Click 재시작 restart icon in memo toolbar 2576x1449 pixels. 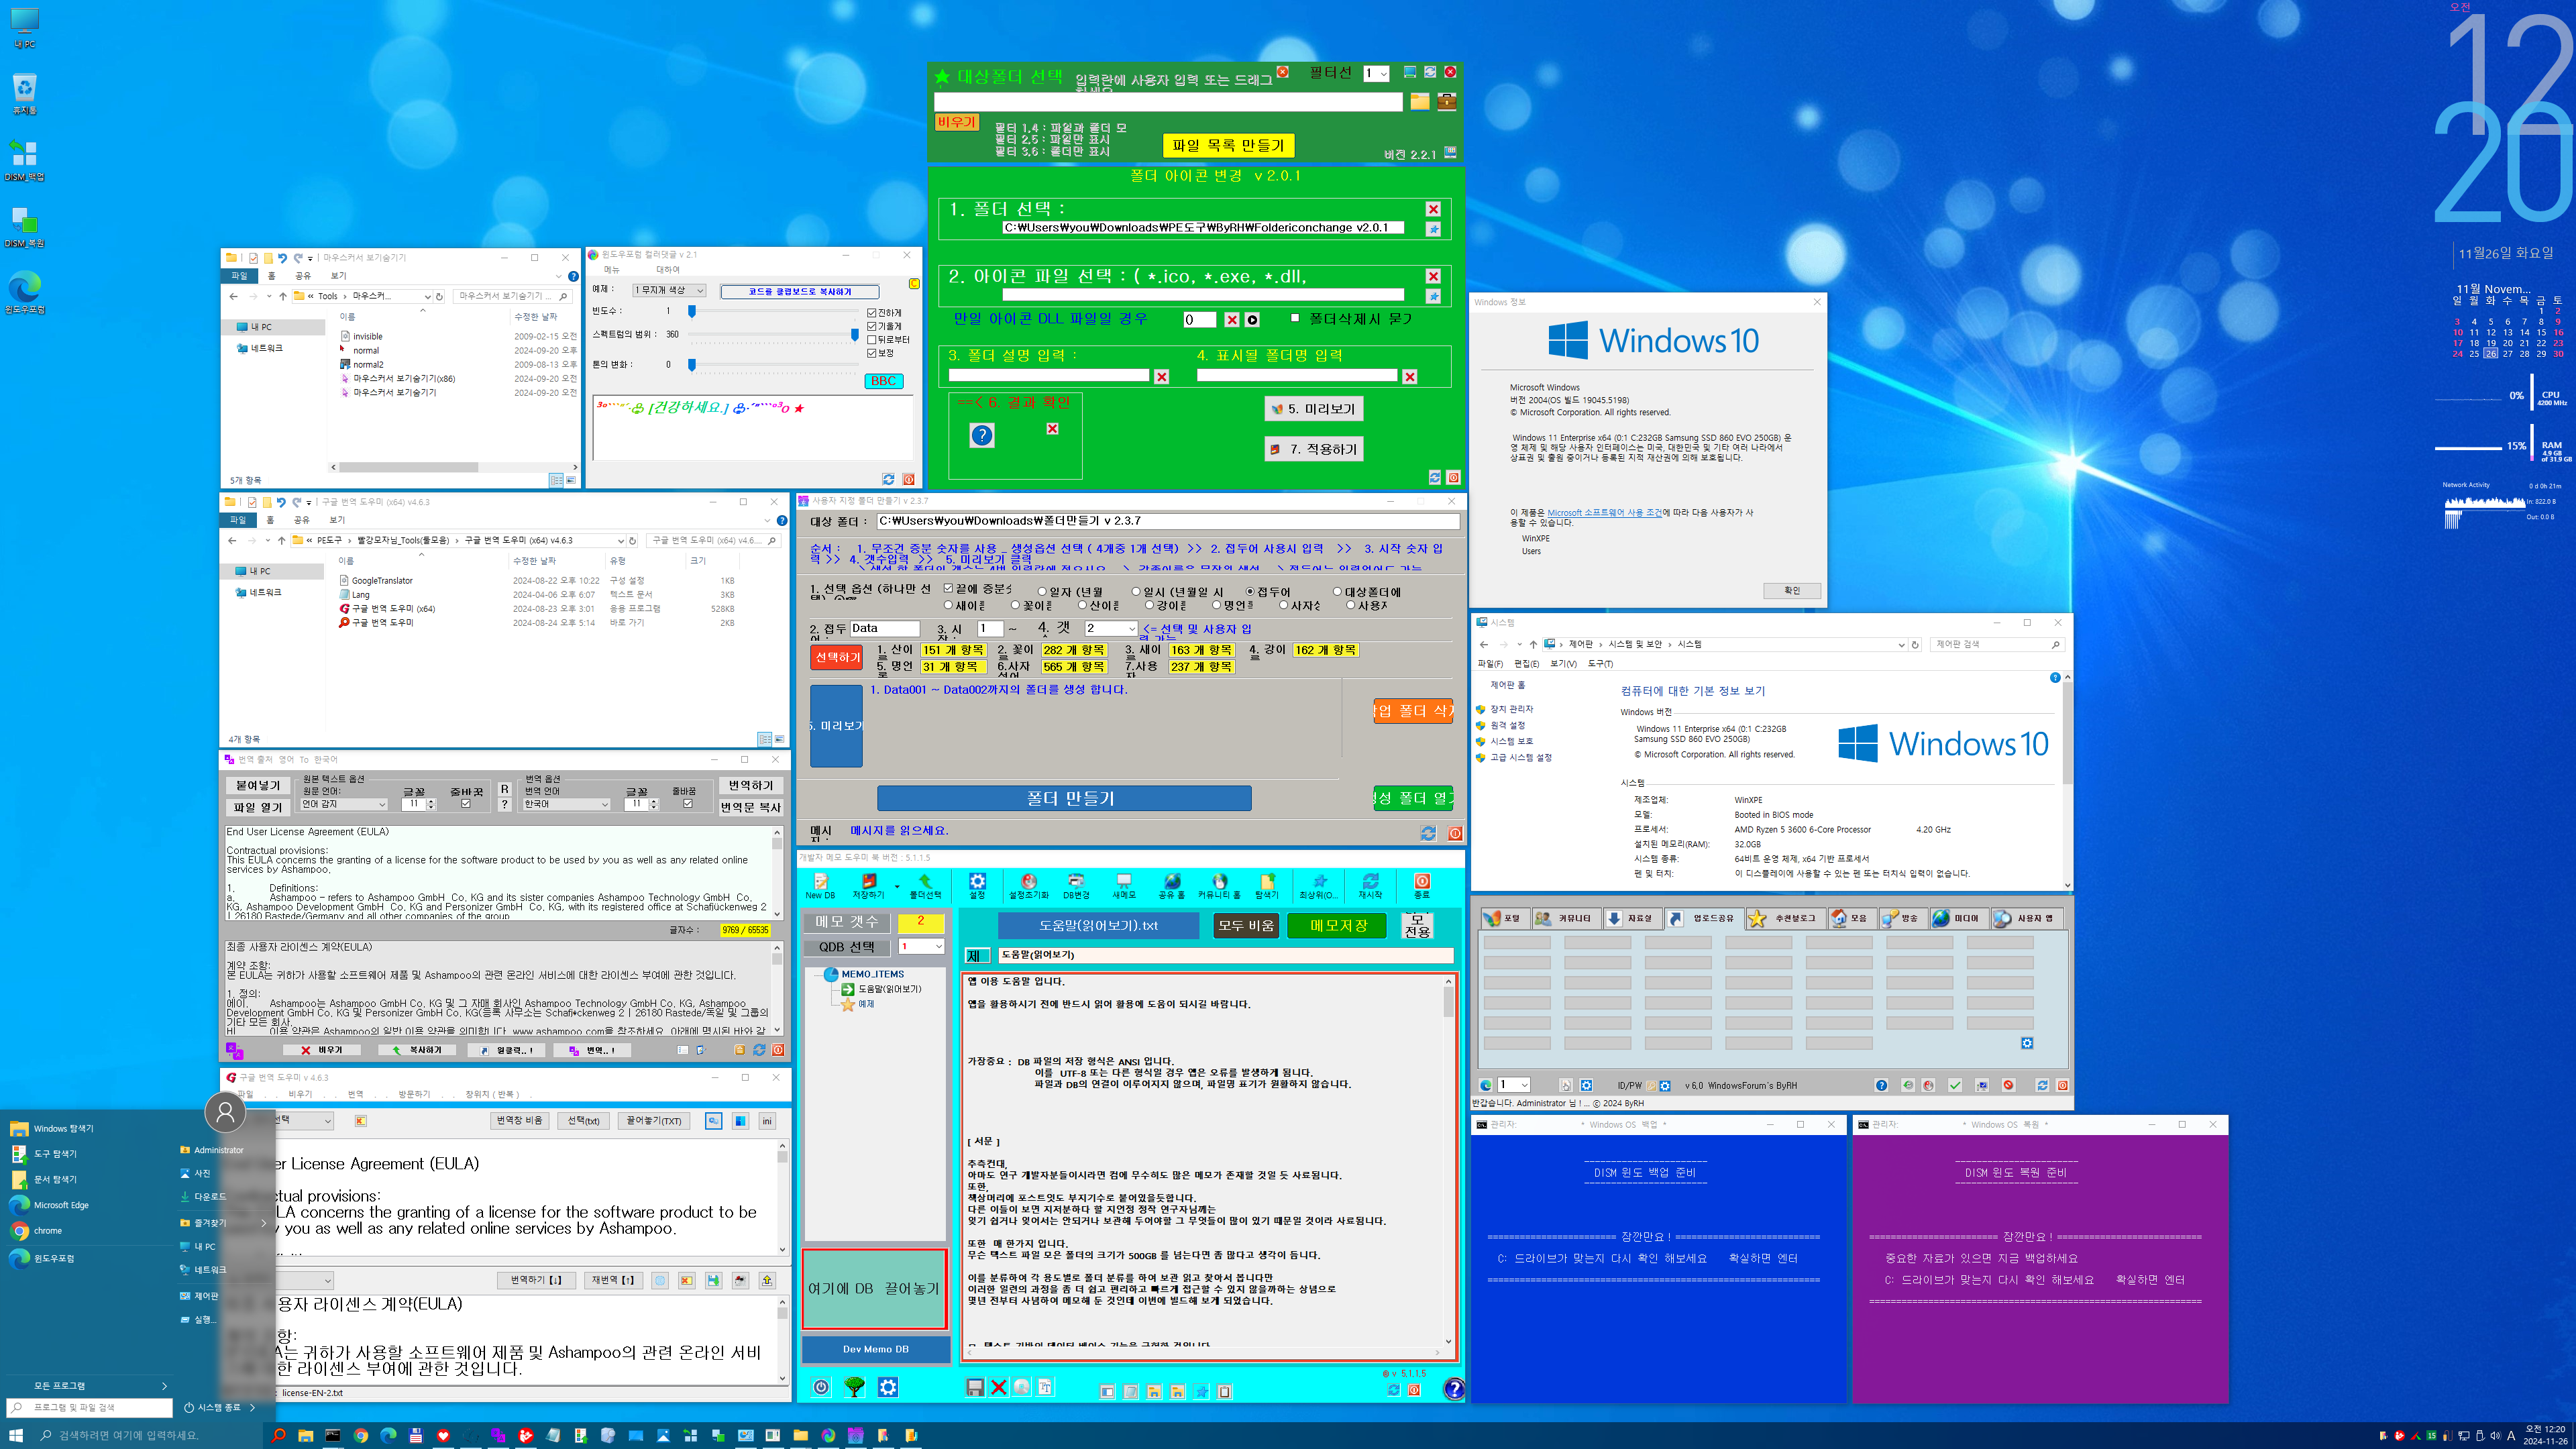tap(1370, 886)
